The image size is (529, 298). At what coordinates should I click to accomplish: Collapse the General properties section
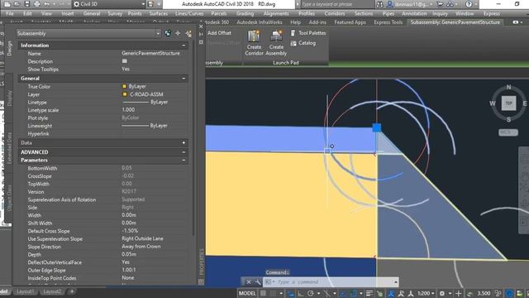click(x=183, y=79)
